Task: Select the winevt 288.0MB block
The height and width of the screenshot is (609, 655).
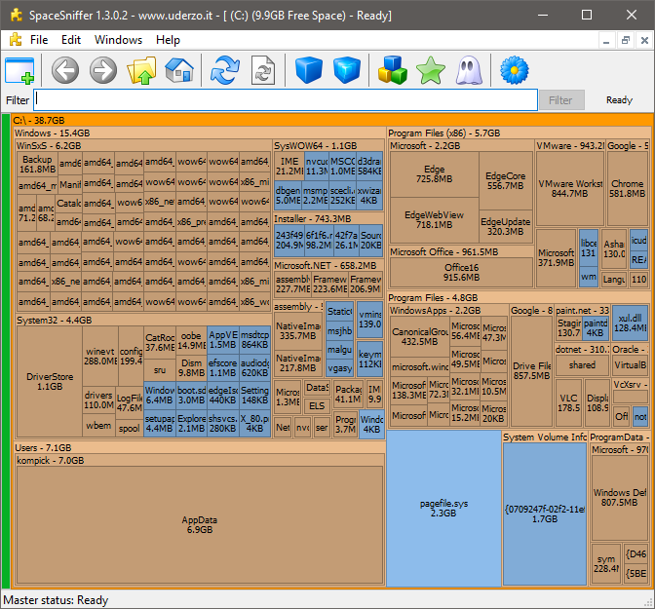Action: click(x=100, y=357)
